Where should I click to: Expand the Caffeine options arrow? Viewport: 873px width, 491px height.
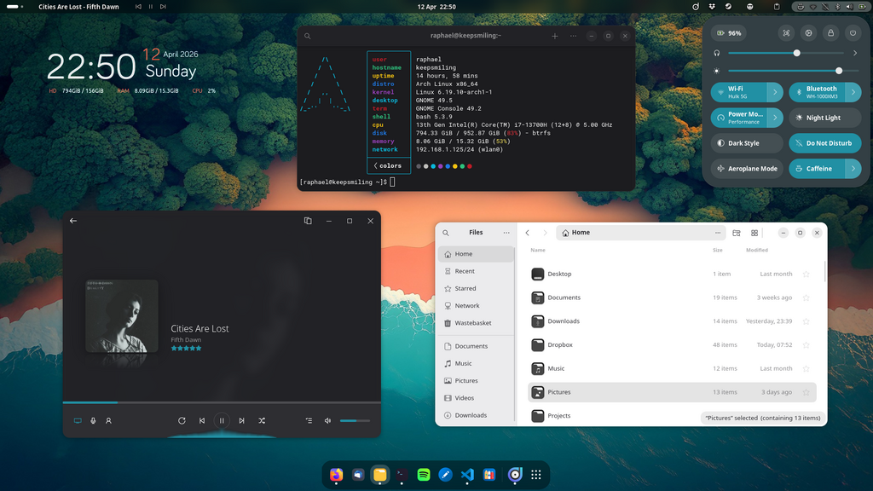tap(853, 169)
